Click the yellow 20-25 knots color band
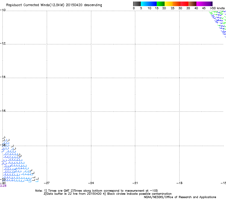Image resolution: width=226 pixels, height=199 pixels. [169, 4]
